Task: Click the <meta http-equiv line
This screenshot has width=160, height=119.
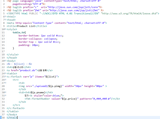Action: click(x=57, y=23)
